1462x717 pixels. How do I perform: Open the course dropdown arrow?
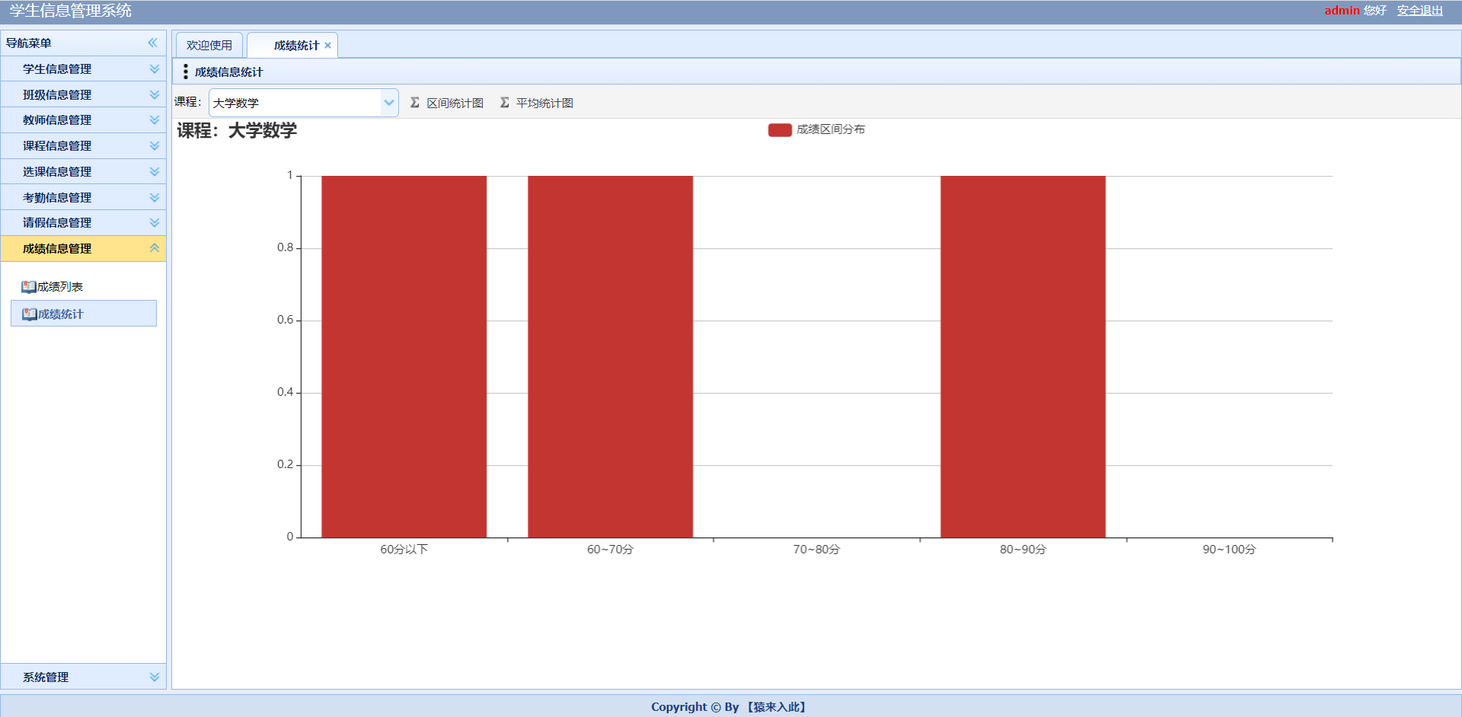(389, 103)
